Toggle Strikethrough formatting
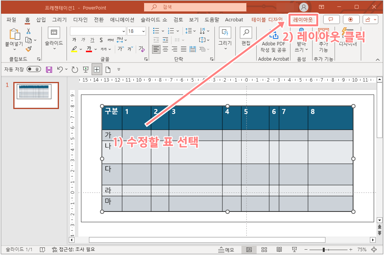Viewport: 384px width, 255px height. [111, 40]
